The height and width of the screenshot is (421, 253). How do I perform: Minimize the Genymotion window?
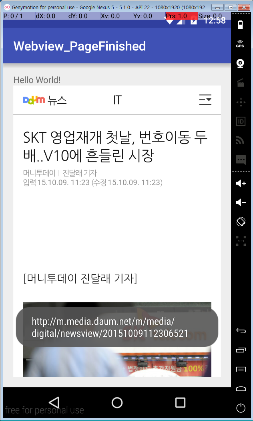coord(217,7)
